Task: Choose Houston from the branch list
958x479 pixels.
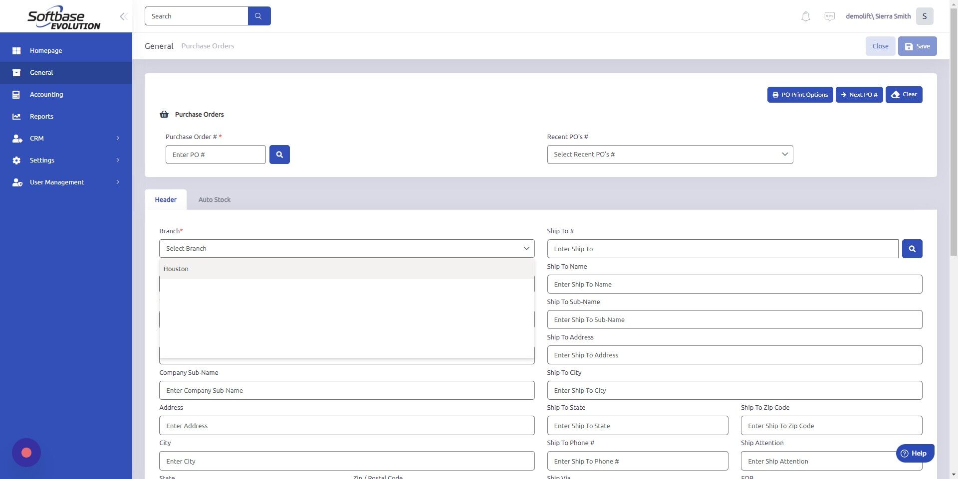Action: click(x=347, y=269)
